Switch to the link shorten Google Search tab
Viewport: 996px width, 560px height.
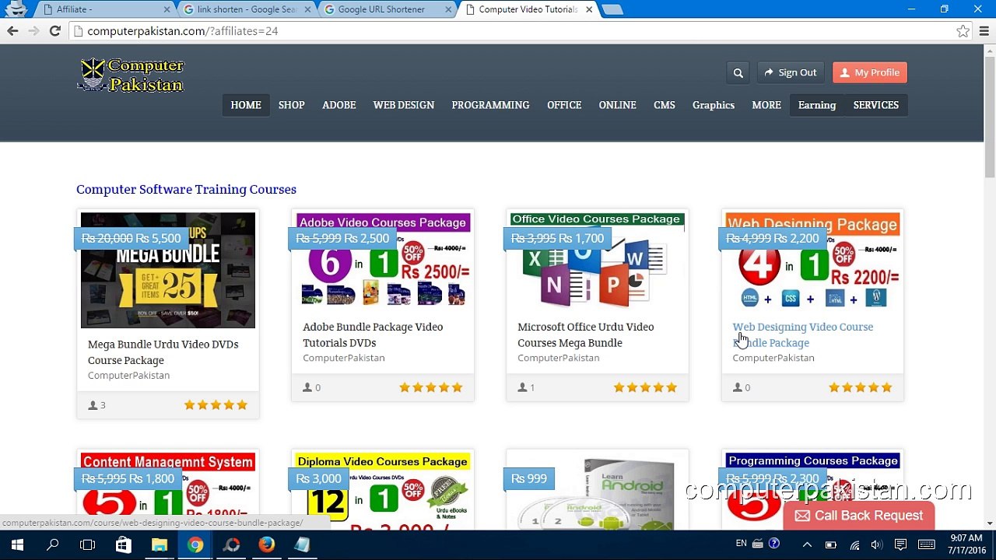[x=246, y=9]
